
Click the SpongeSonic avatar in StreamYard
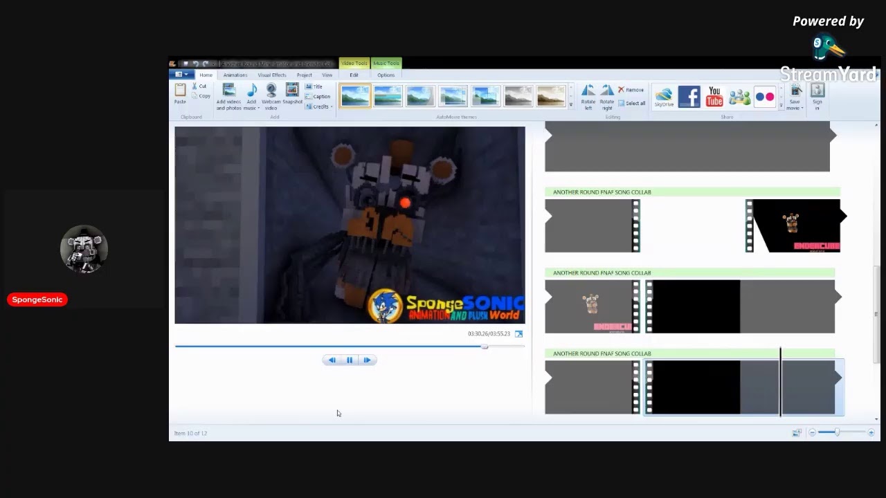tap(84, 250)
